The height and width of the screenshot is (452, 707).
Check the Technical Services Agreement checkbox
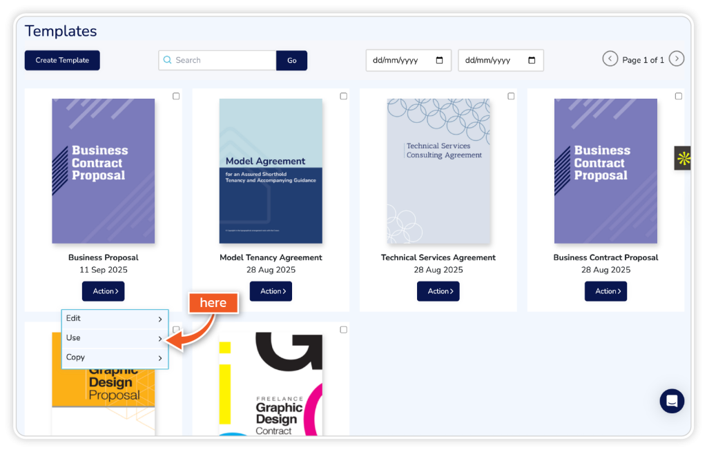point(511,96)
